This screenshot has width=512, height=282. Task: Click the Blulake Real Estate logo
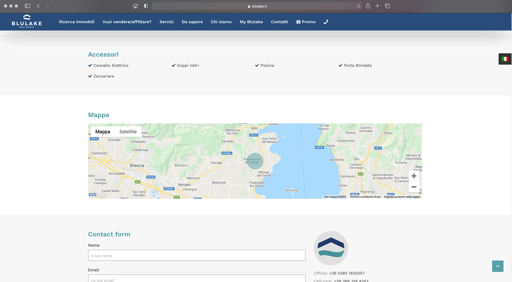pyautogui.click(x=27, y=21)
